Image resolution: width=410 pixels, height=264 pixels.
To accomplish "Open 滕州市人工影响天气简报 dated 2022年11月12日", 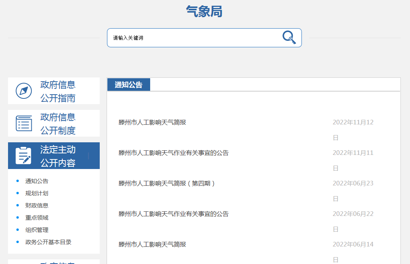I will [152, 122].
